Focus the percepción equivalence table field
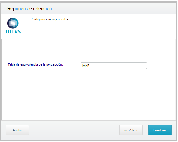The image size is (178, 142). click(113, 66)
